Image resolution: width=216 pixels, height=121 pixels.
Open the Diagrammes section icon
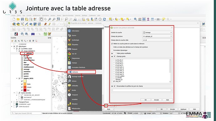point(69,58)
